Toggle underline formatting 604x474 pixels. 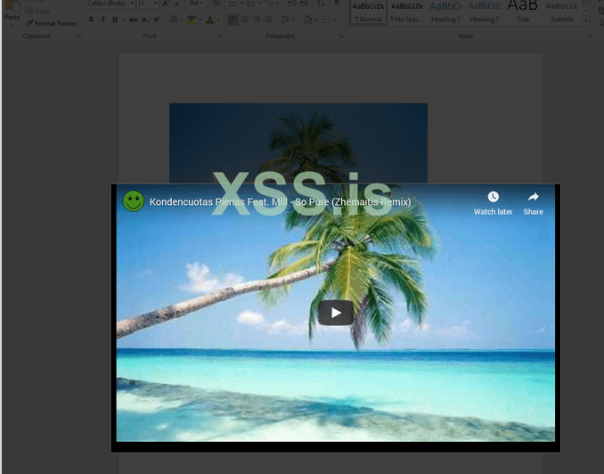point(115,20)
